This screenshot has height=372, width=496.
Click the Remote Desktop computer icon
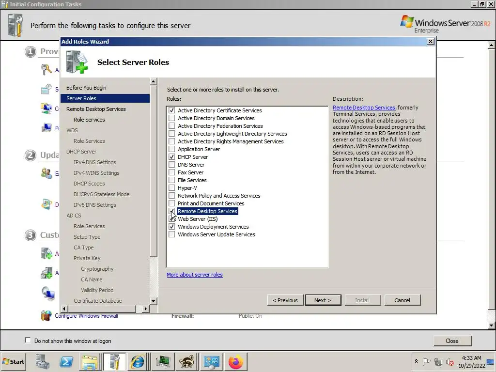pyautogui.click(x=48, y=293)
